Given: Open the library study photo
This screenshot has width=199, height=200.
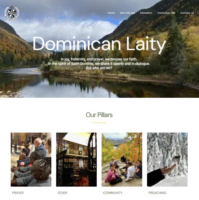Looking at the screenshot, I should tap(76, 159).
